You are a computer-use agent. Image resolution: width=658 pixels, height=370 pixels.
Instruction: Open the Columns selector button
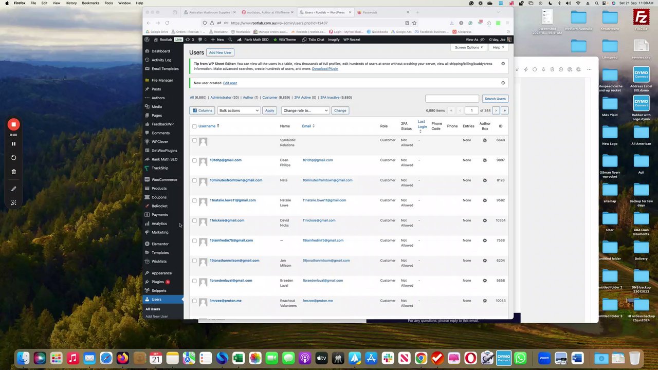click(x=202, y=110)
